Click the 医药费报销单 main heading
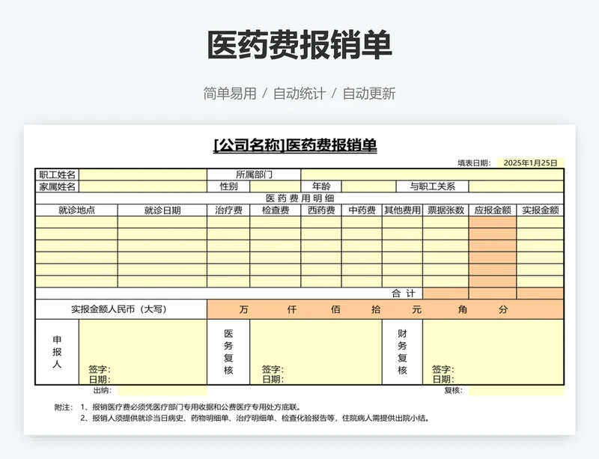Image resolution: width=599 pixels, height=459 pixels. coord(299,45)
